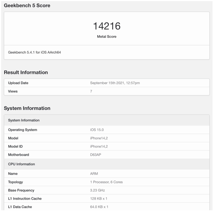Click the Result Information heading
Screen dimensions: 214x212
click(26, 72)
